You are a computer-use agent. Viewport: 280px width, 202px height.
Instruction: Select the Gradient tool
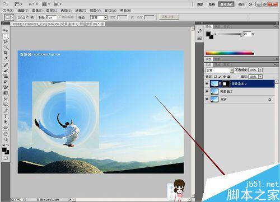(x=6, y=93)
